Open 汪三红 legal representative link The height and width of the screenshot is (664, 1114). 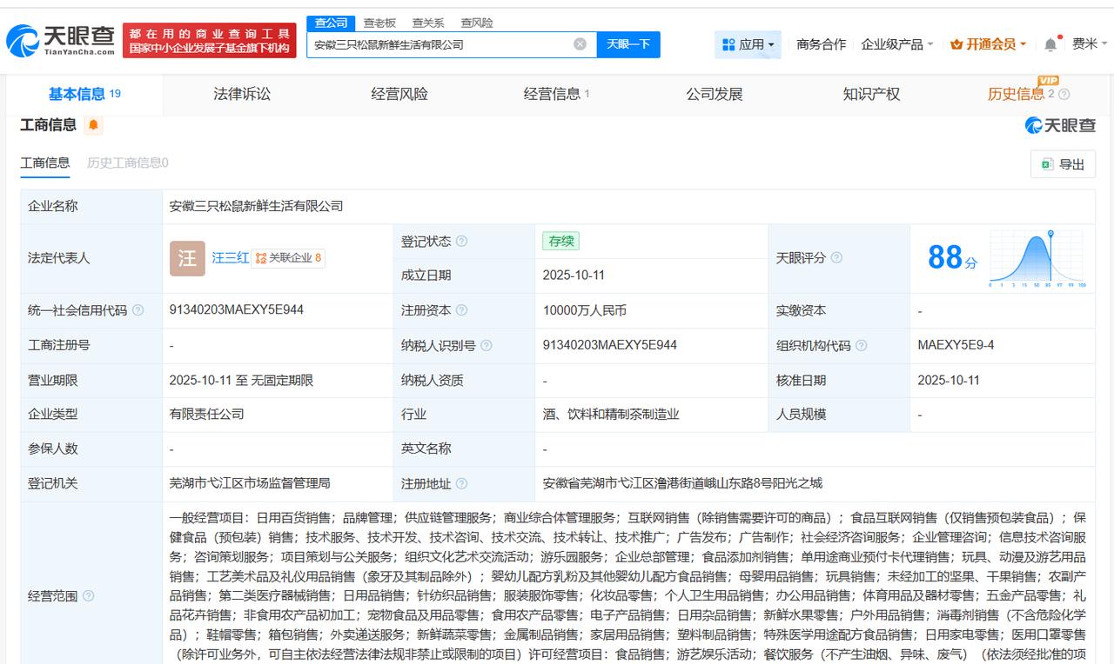click(231, 258)
